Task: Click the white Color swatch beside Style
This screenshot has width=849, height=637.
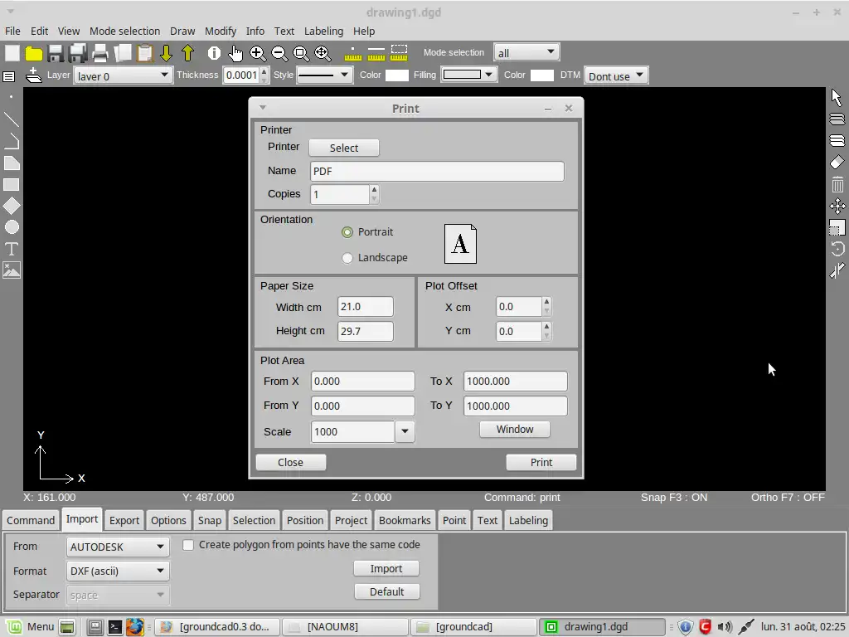Action: [x=397, y=75]
